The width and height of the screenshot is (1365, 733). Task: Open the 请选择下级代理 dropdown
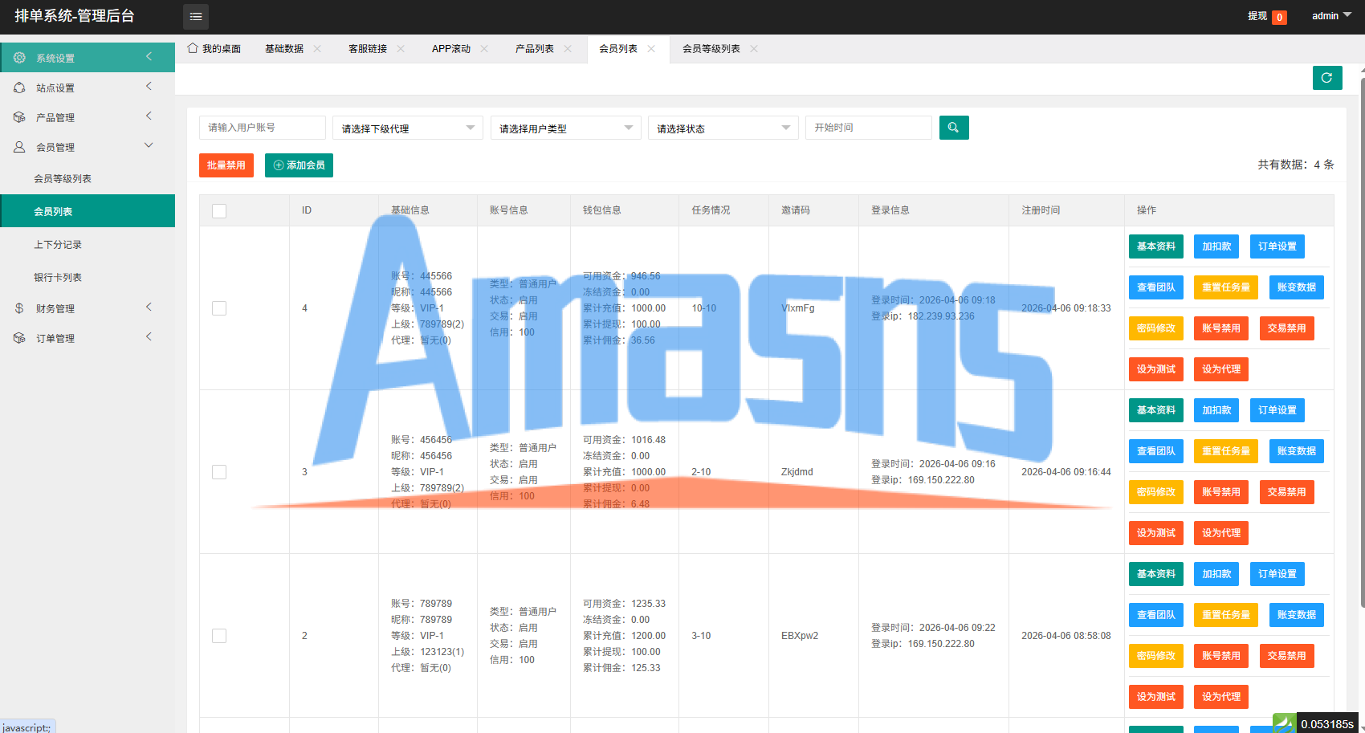(408, 128)
